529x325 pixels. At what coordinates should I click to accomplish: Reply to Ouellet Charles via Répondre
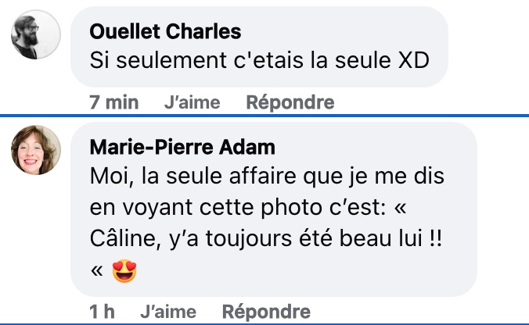[x=290, y=102]
